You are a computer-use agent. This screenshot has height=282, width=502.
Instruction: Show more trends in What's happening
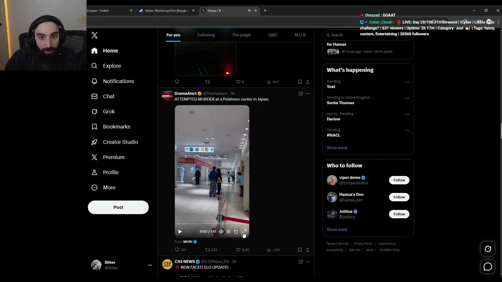click(337, 148)
